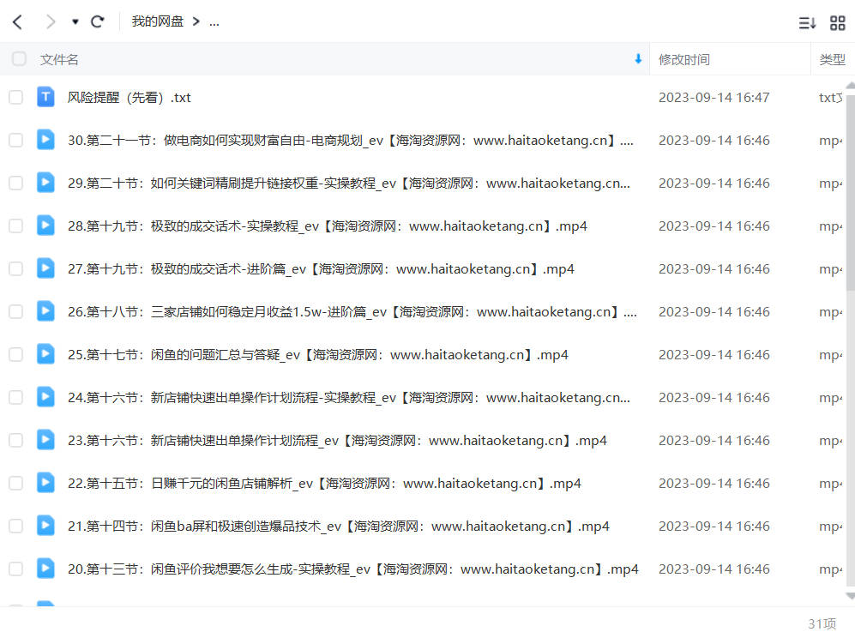Click the scrollbar up arrow
The image size is (855, 644).
point(851,86)
